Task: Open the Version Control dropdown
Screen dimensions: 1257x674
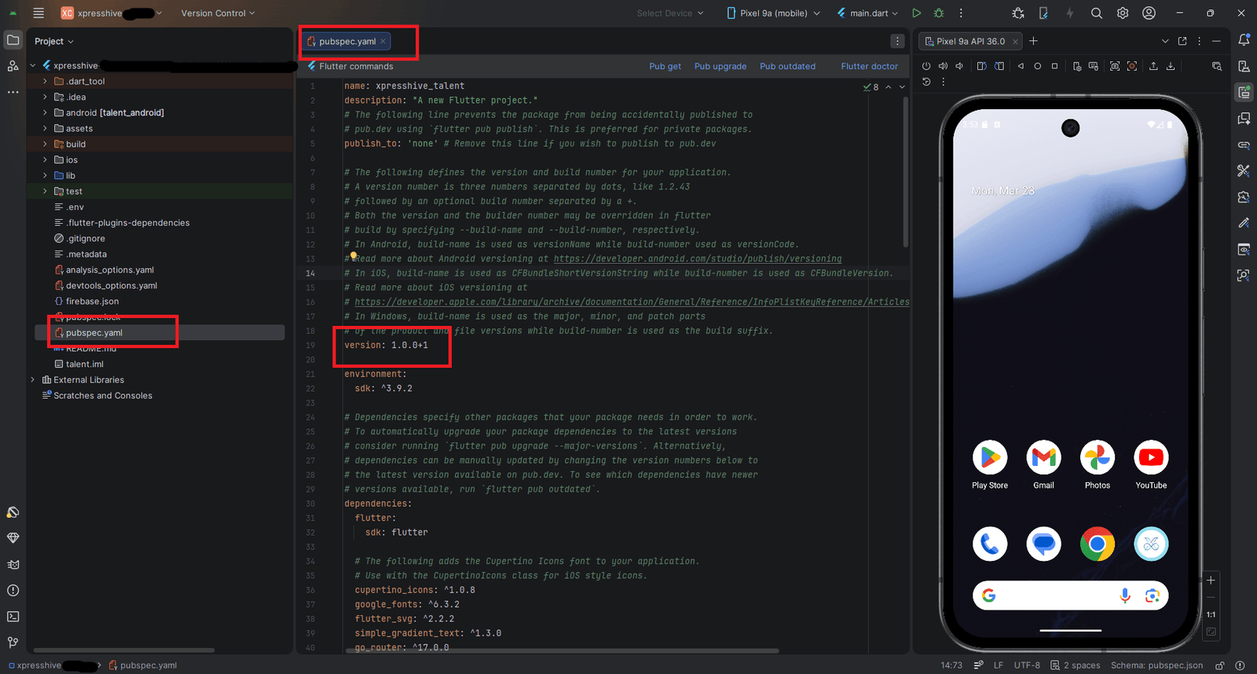Action: coord(218,13)
